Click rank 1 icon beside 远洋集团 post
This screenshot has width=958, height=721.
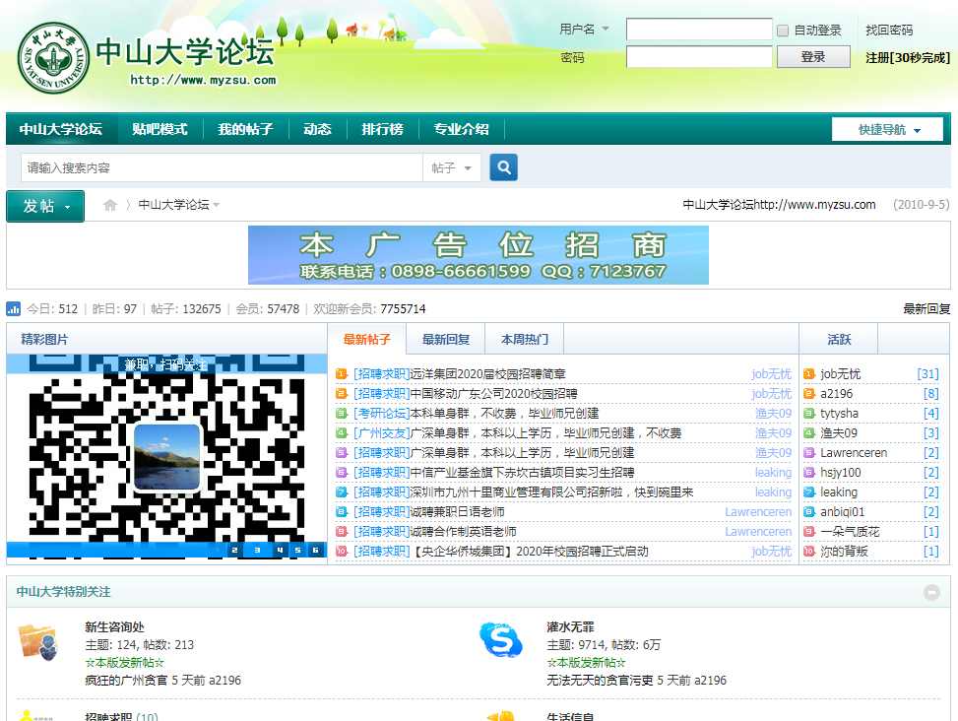pyautogui.click(x=342, y=374)
